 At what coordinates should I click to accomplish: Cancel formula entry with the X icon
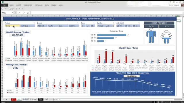click(x=19, y=13)
